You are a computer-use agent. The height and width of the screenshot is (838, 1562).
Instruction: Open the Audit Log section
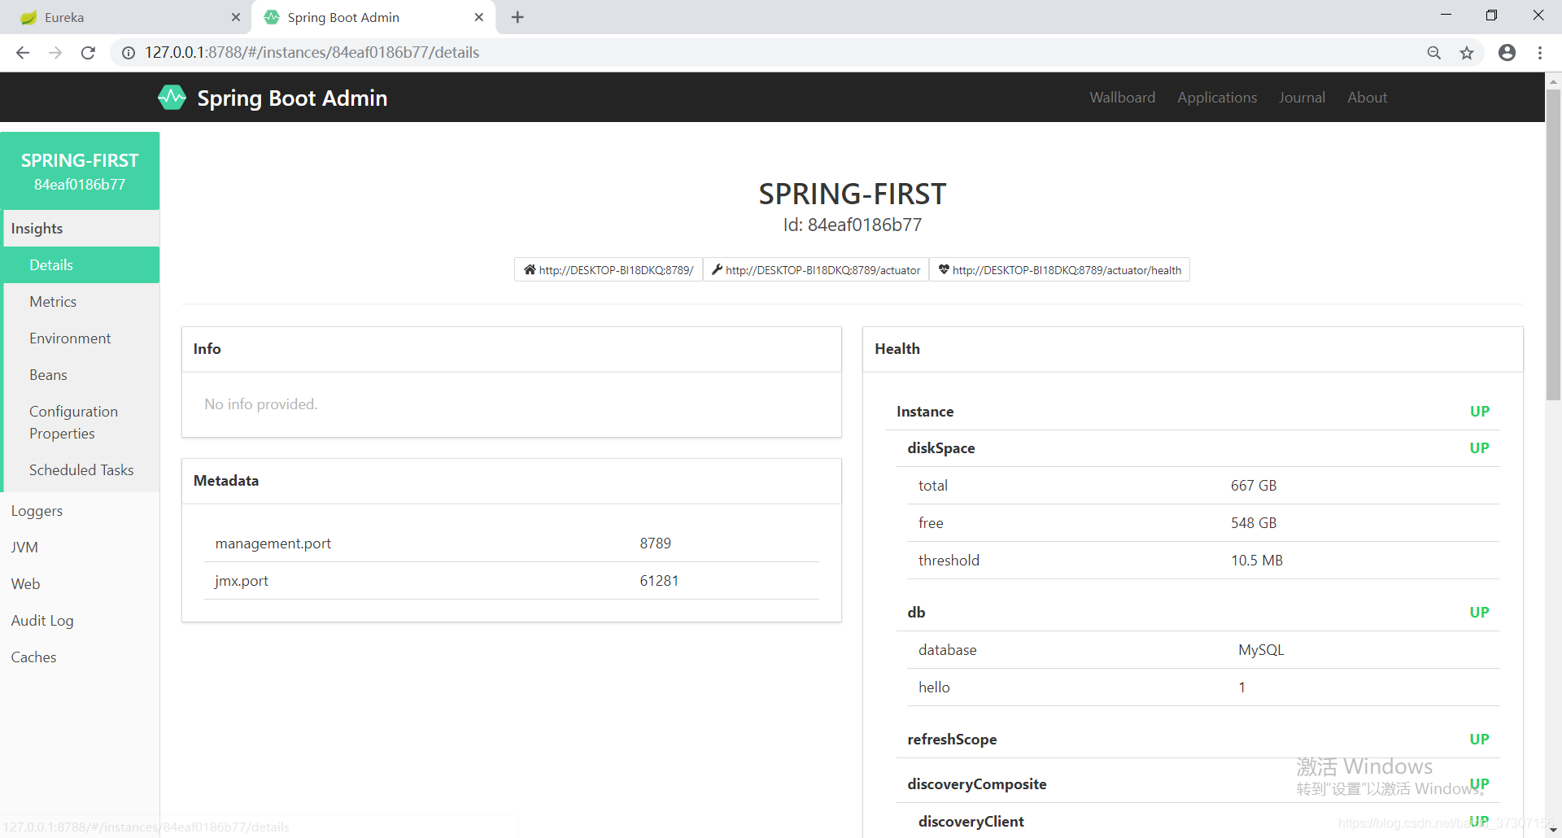pyautogui.click(x=80, y=621)
